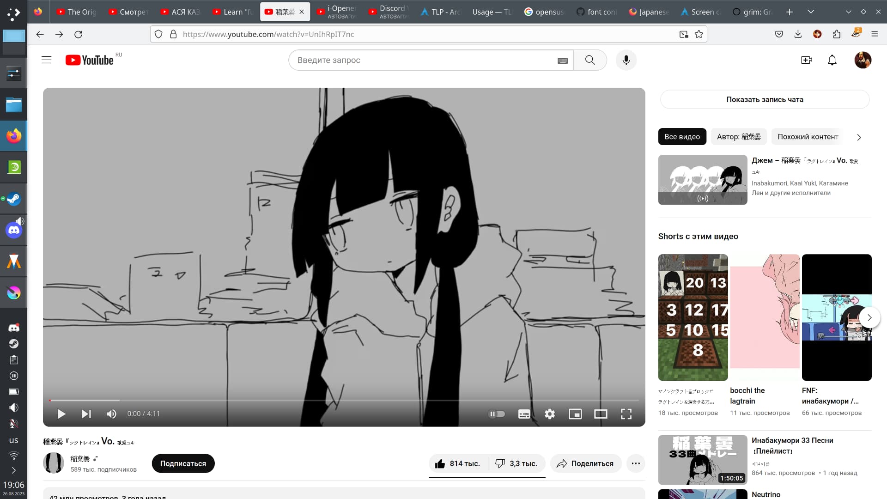The height and width of the screenshot is (499, 887).
Task: Open YouTube notifications bell
Action: pyautogui.click(x=832, y=60)
